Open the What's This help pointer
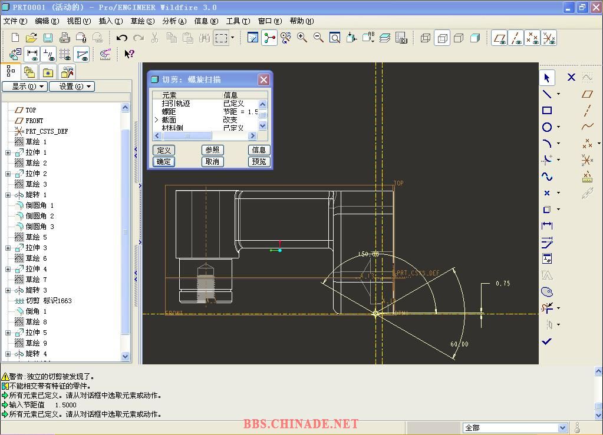603x435 pixels. click(x=129, y=54)
